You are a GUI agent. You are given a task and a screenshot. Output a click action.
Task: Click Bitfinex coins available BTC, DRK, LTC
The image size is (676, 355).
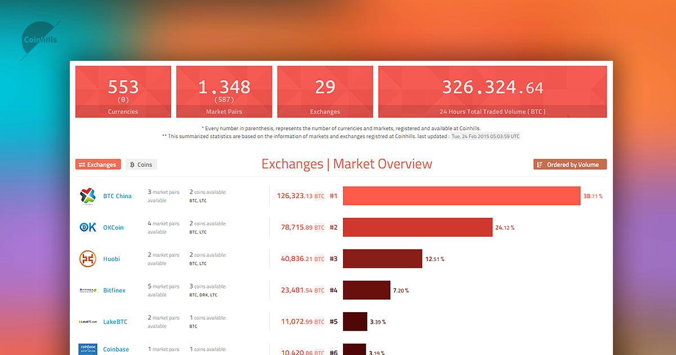pos(207,291)
